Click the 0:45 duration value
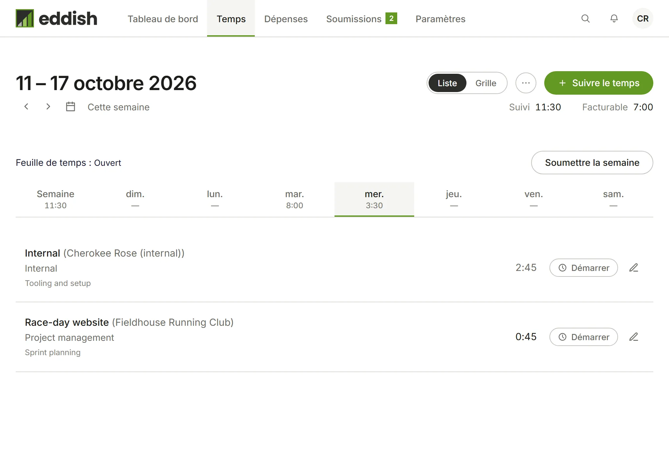 (x=526, y=337)
